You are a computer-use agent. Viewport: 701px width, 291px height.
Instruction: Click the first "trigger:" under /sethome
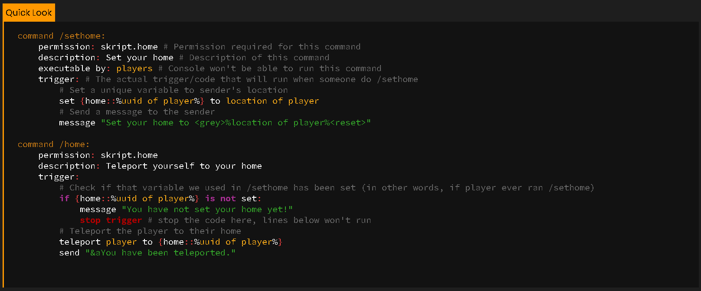pyautogui.click(x=59, y=79)
